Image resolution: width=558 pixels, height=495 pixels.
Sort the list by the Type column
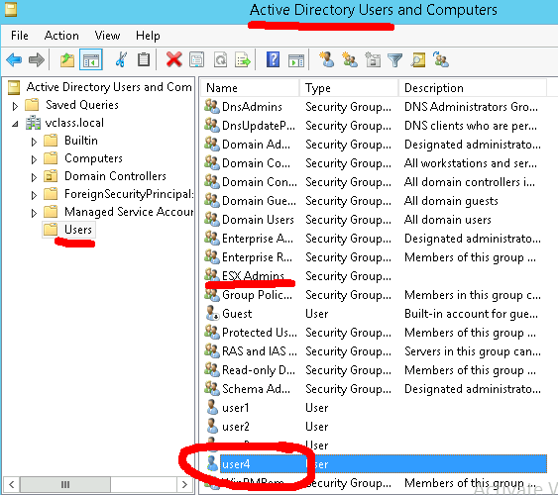coord(349,88)
